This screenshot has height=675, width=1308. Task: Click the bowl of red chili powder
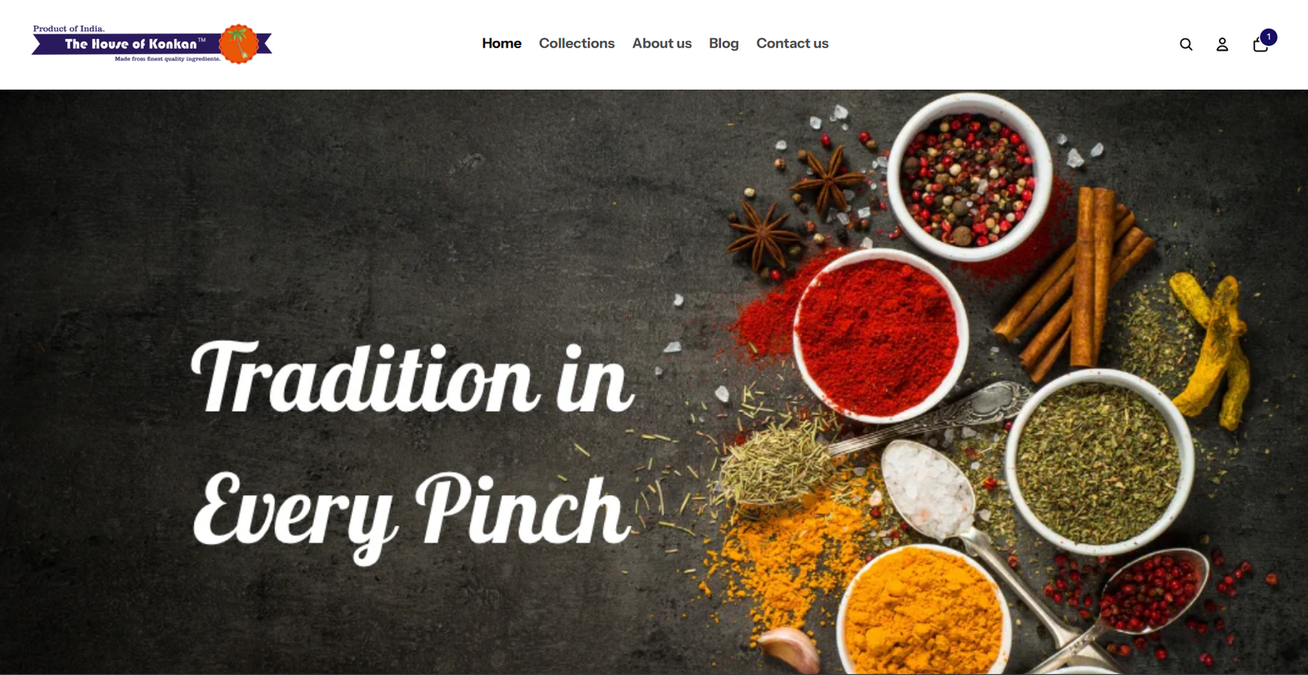[x=881, y=335]
